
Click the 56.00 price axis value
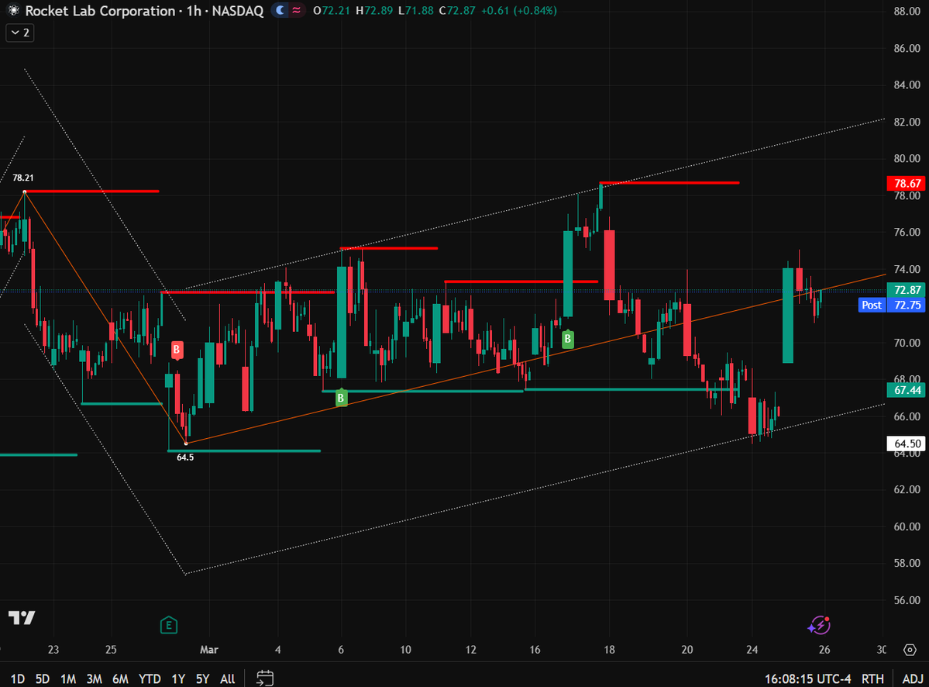pos(907,600)
